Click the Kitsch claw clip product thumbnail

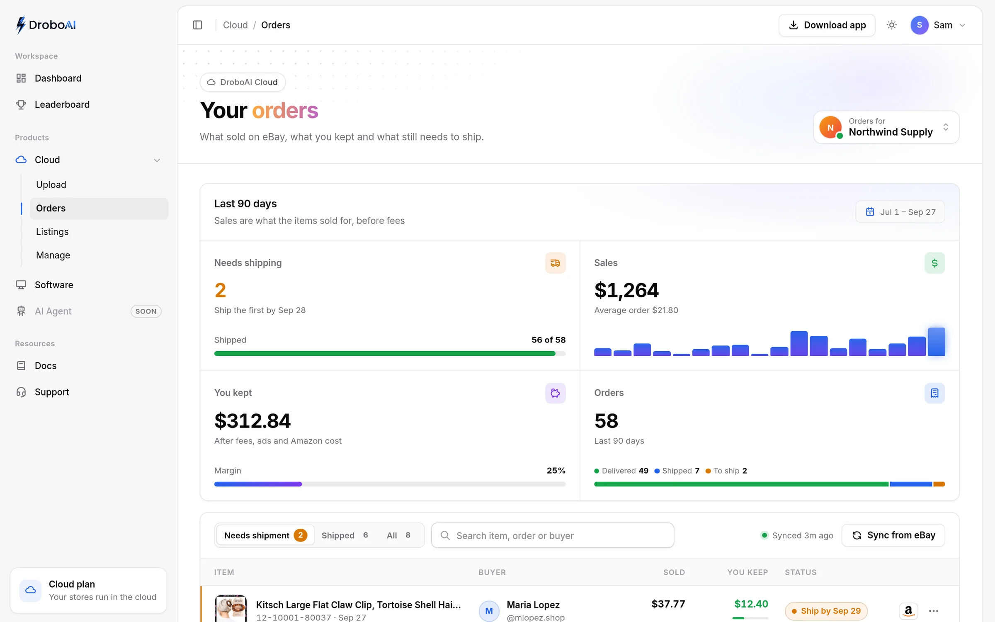click(x=231, y=609)
